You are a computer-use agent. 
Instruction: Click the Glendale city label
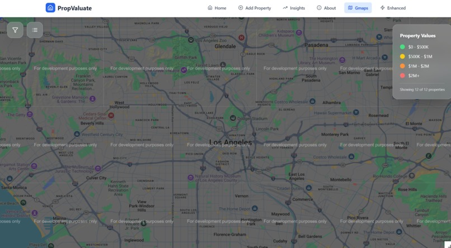point(225,46)
